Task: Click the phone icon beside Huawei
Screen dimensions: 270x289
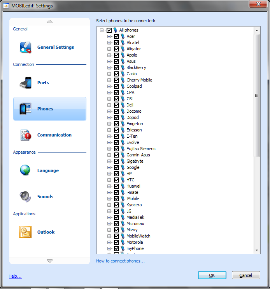Action: 123,186
